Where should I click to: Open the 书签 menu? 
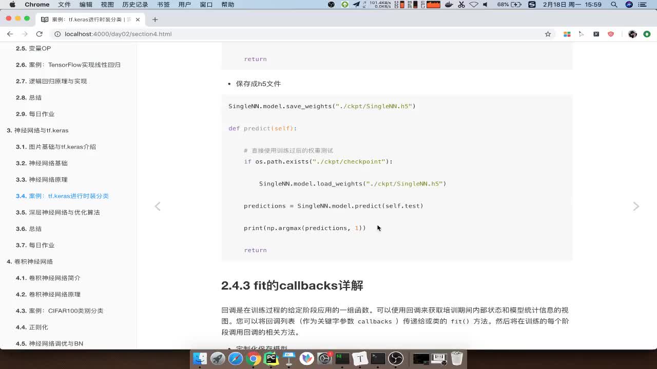tap(163, 5)
